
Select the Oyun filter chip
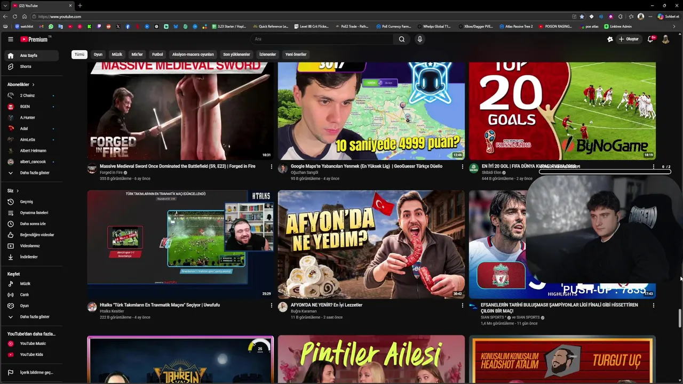98,54
